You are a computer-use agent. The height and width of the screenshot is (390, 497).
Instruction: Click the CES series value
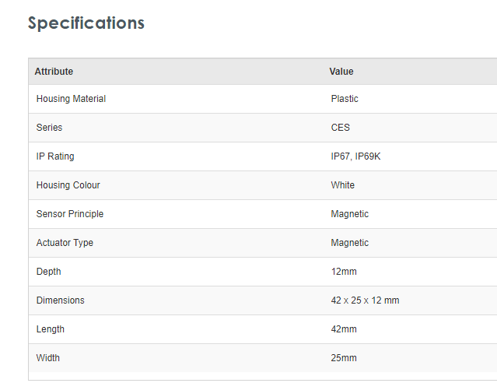[341, 128]
